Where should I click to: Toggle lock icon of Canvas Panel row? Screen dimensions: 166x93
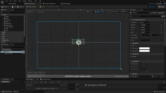coord(22,51)
